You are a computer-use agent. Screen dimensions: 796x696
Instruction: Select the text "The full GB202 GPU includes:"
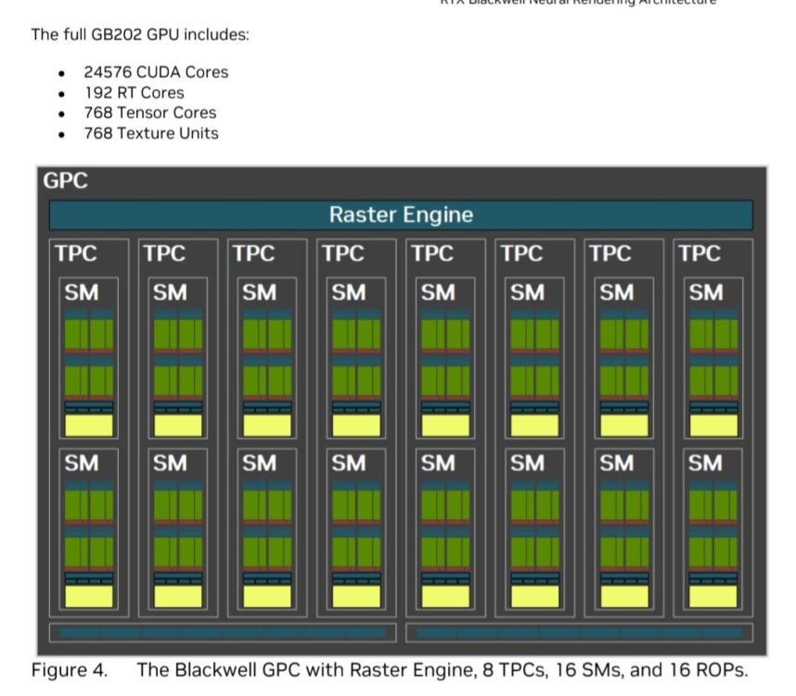click(x=140, y=35)
